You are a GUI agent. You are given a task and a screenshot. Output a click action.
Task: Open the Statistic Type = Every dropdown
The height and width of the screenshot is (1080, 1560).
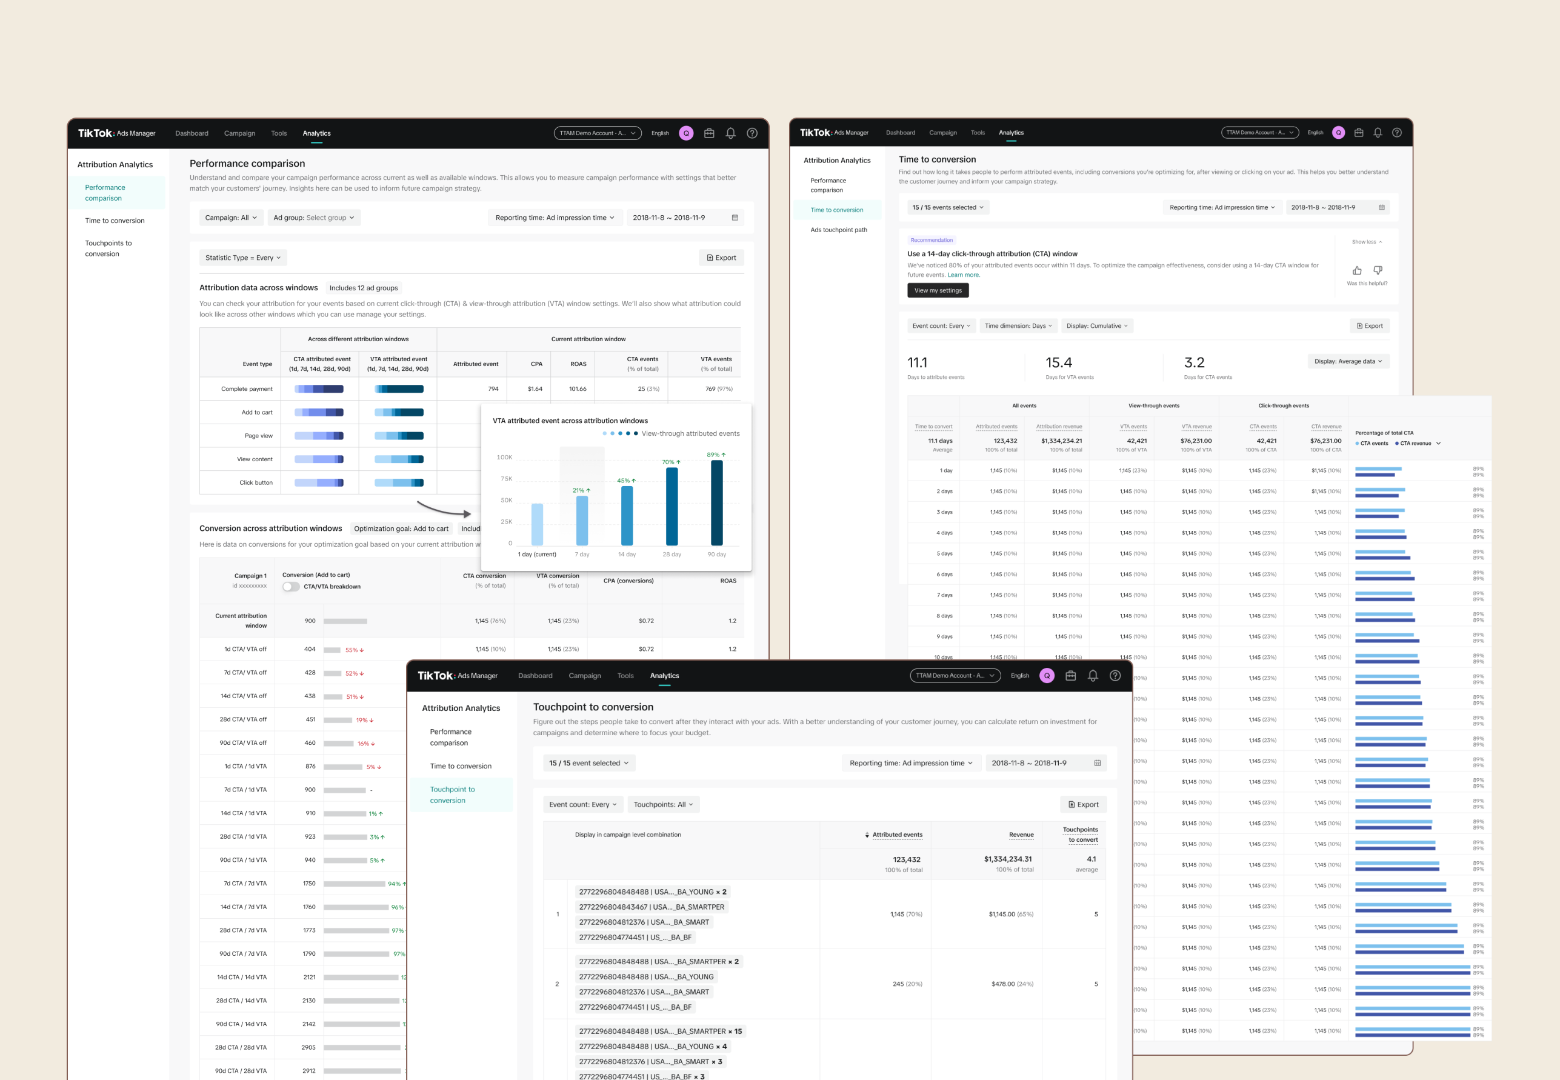(243, 258)
